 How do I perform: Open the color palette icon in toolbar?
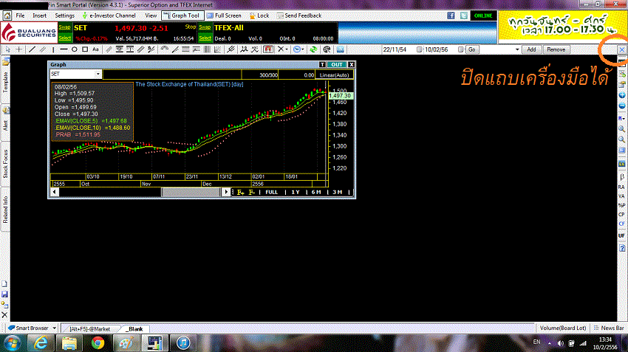327,49
